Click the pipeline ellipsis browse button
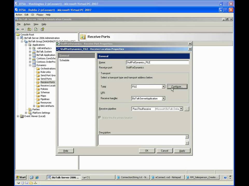This screenshot has width=249, height=186. click(187, 109)
